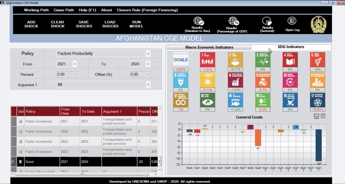Select SDG 12 Responsible Consumption tile
The image size is (345, 184).
coord(181,100)
